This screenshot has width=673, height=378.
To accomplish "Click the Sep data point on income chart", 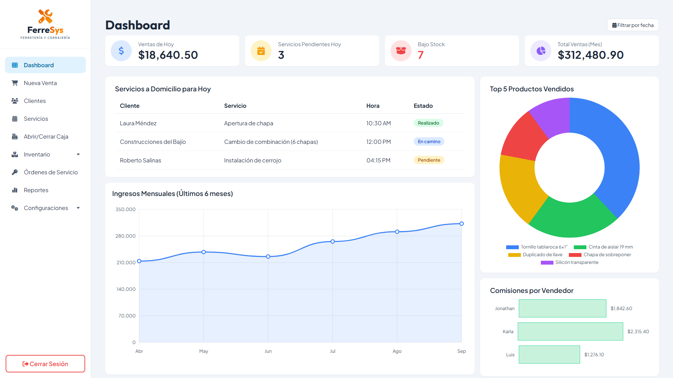I will 462,224.
